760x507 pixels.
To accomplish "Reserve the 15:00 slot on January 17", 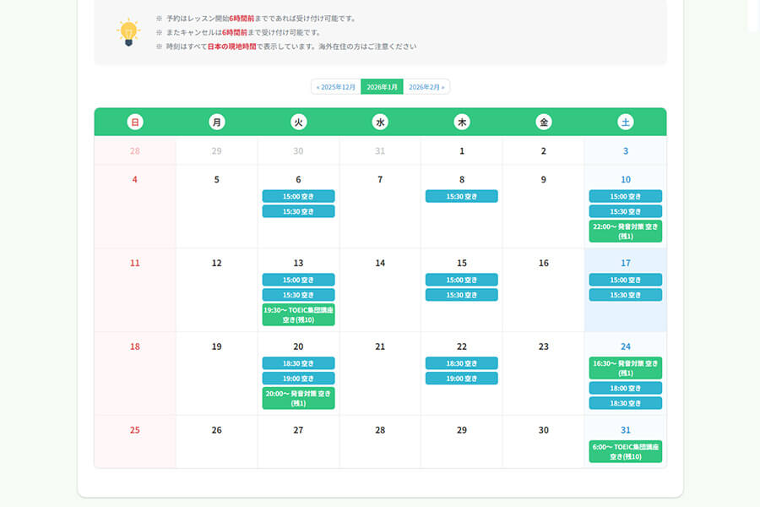I will pos(625,280).
